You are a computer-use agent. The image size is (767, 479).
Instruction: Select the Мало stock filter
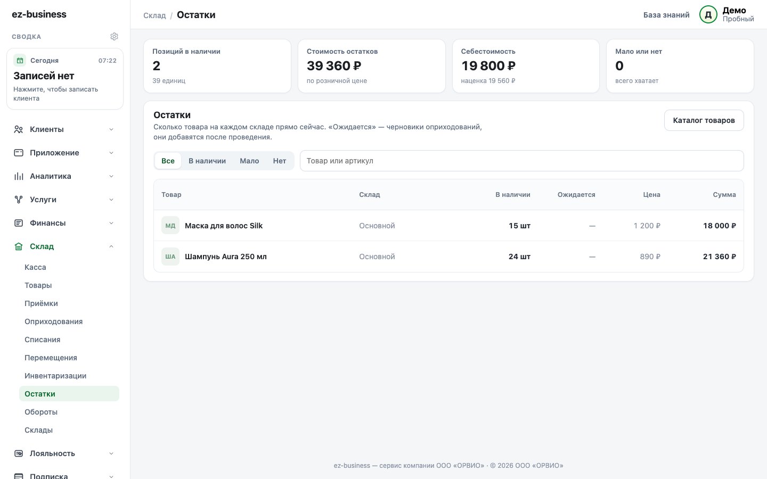[249, 161]
